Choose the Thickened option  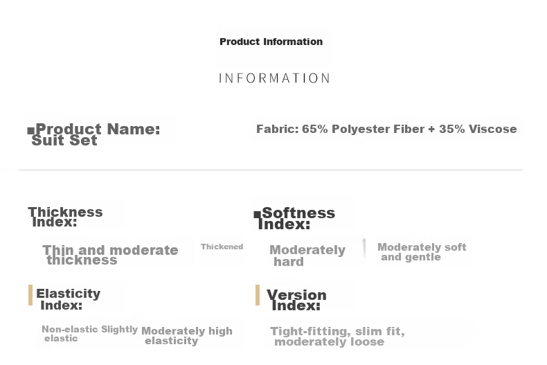pos(222,247)
